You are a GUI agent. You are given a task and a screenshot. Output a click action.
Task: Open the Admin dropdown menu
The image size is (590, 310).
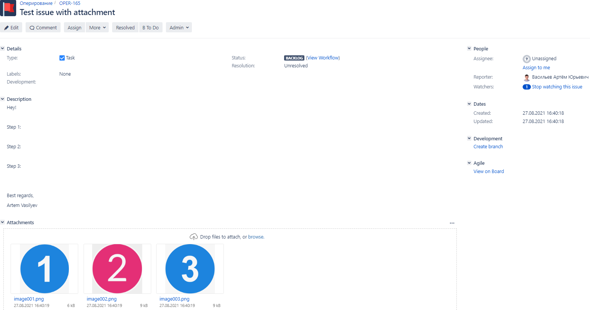[179, 27]
